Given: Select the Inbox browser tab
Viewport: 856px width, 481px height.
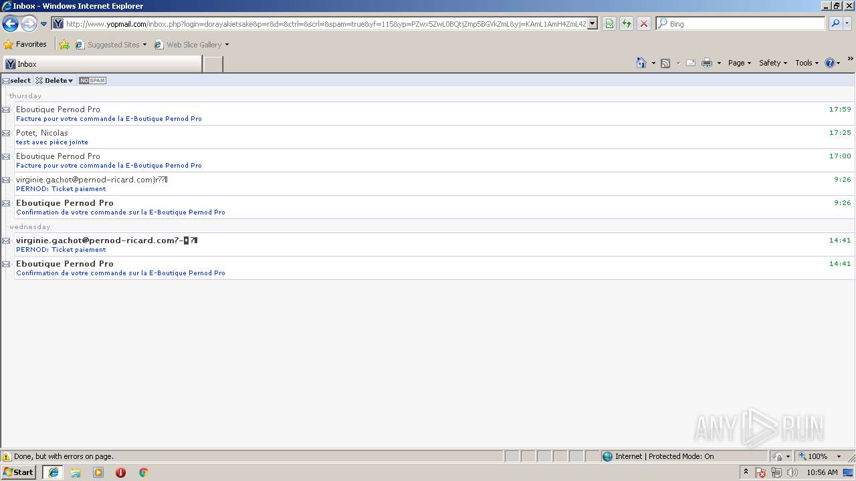Looking at the screenshot, I should 102,64.
